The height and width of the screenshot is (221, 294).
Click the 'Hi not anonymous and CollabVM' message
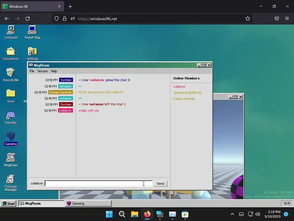101,92
